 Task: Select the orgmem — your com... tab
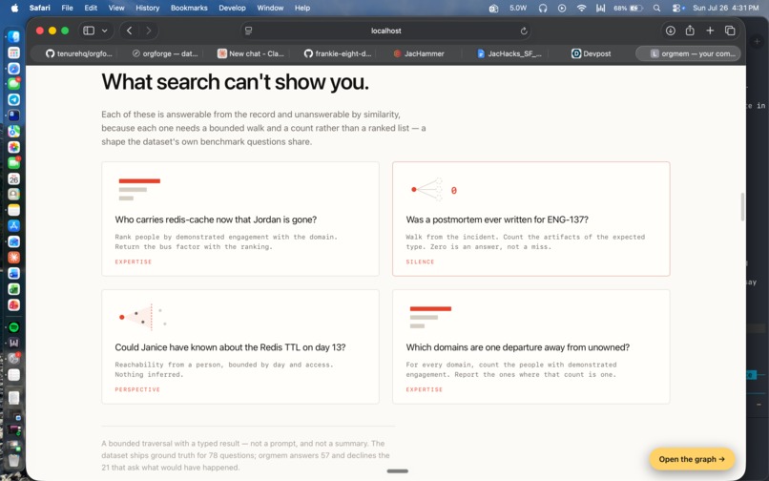[688, 53]
